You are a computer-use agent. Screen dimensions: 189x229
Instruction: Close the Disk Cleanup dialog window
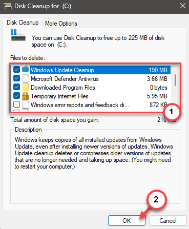click(183, 6)
